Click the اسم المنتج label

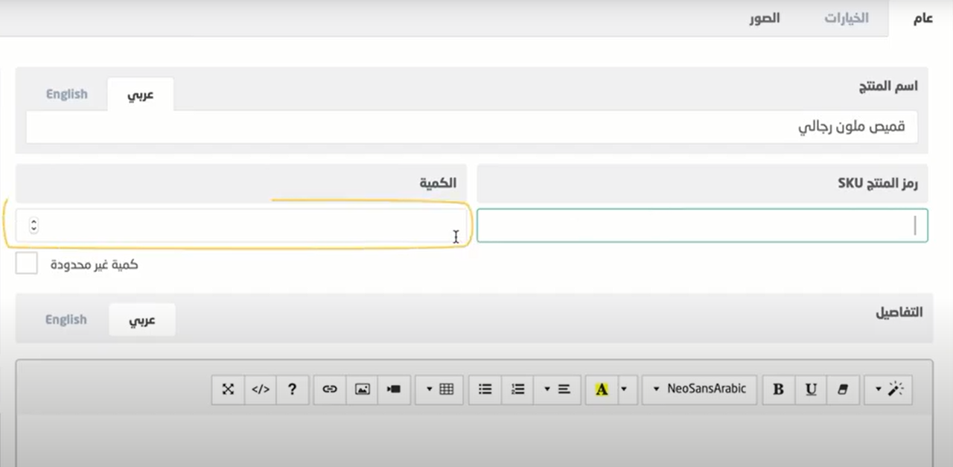point(888,86)
